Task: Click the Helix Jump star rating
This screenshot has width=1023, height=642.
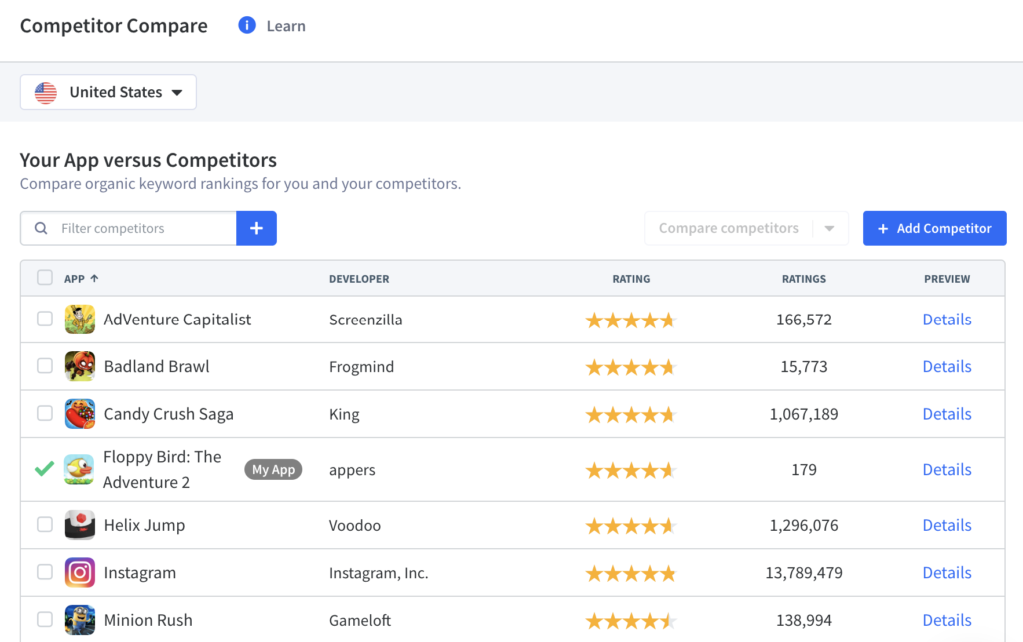Action: click(x=631, y=526)
